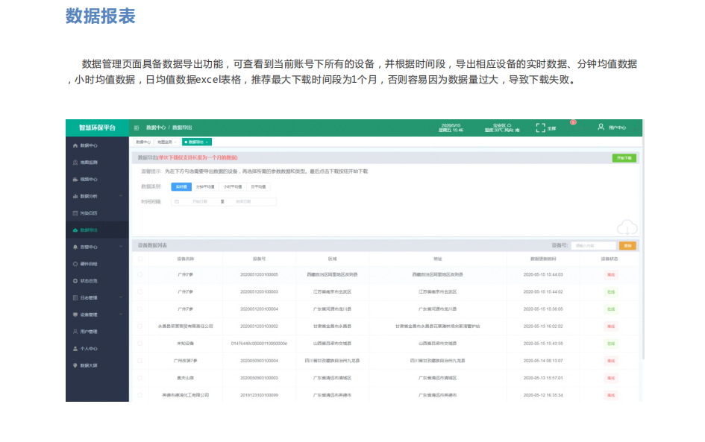Open 数据中心 home icon in sidebar
The image size is (705, 442).
[x=75, y=145]
